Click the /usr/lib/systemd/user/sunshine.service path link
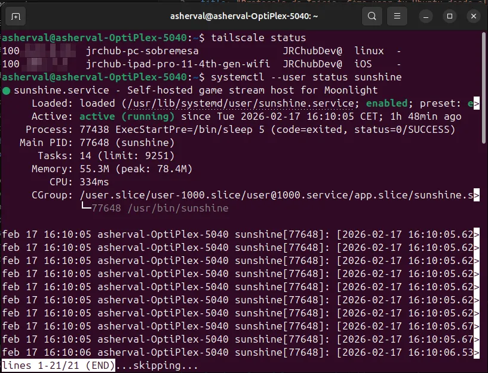Viewport: 488px width, 373px height. click(x=240, y=103)
